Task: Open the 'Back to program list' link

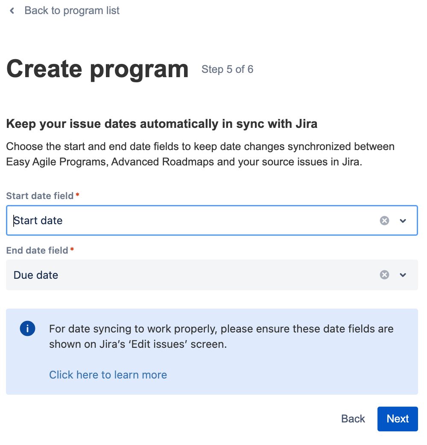Action: click(x=72, y=11)
